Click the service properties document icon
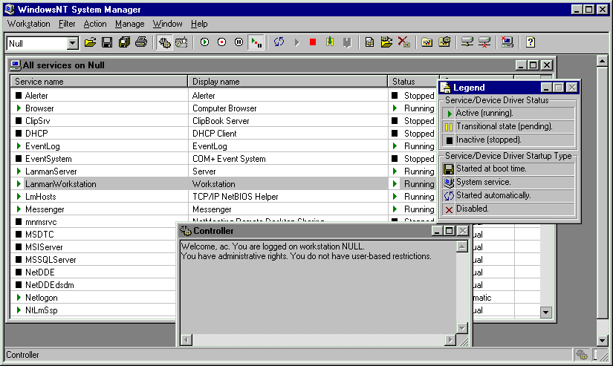 click(x=369, y=42)
